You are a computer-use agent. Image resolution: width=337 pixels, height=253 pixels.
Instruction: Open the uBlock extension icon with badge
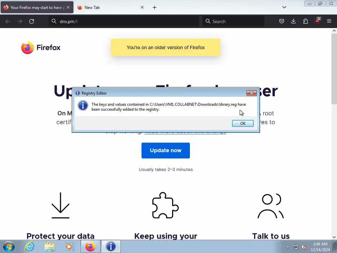coord(318,21)
